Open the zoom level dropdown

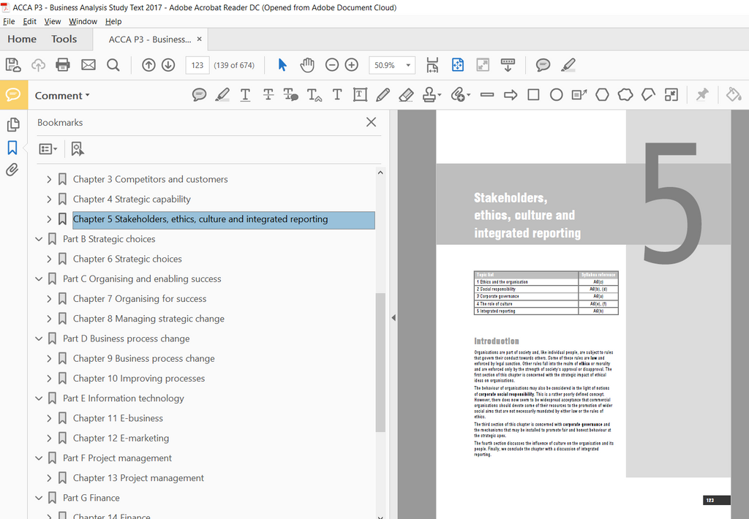click(408, 65)
